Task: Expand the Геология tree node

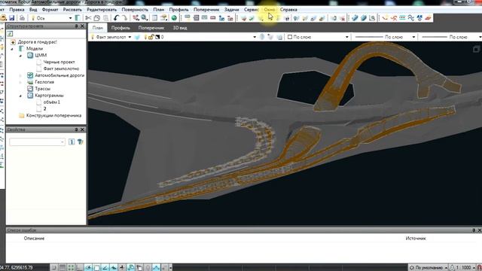Action: click(21, 82)
